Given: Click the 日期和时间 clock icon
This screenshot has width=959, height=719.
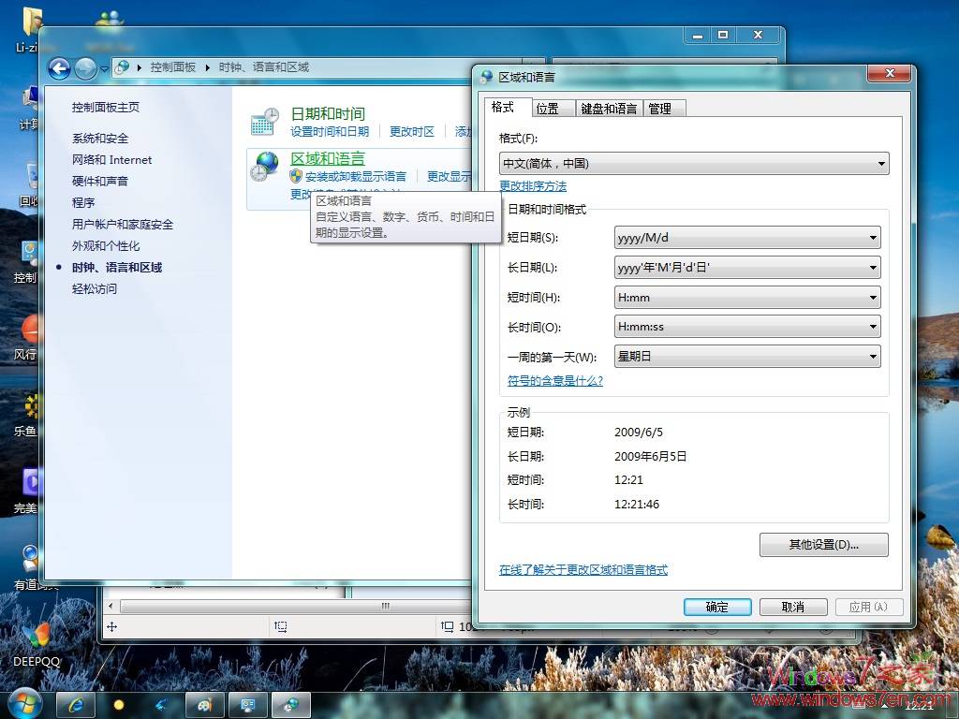Looking at the screenshot, I should click(x=265, y=122).
